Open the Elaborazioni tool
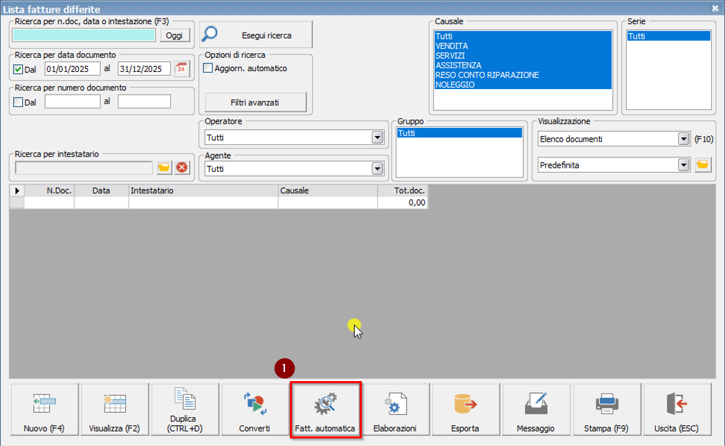The height and width of the screenshot is (446, 725). (395, 410)
